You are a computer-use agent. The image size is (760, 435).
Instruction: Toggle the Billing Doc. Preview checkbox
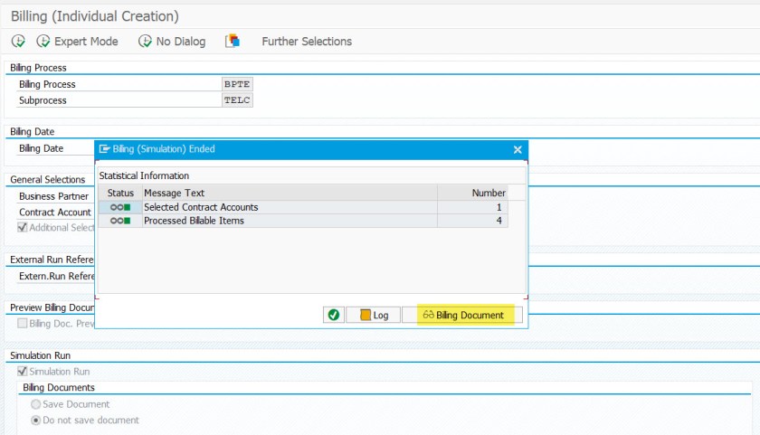pos(23,323)
